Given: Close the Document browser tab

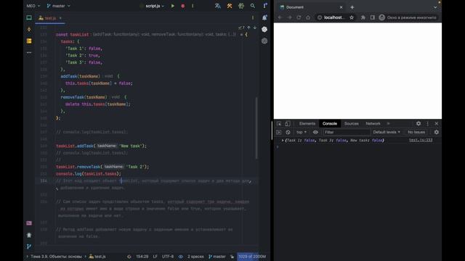Looking at the screenshot, I should click(341, 7).
